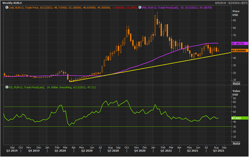Click the 30 tick on RSI axis
Viewport: 249px width, 157px height.
(235, 127)
